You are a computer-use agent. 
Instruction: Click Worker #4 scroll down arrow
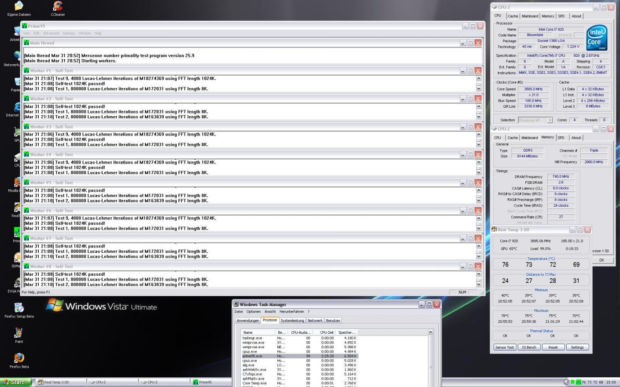479,173
